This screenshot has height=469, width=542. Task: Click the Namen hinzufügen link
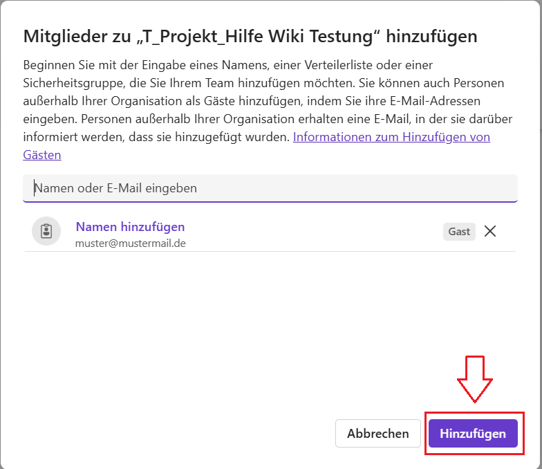pyautogui.click(x=130, y=227)
